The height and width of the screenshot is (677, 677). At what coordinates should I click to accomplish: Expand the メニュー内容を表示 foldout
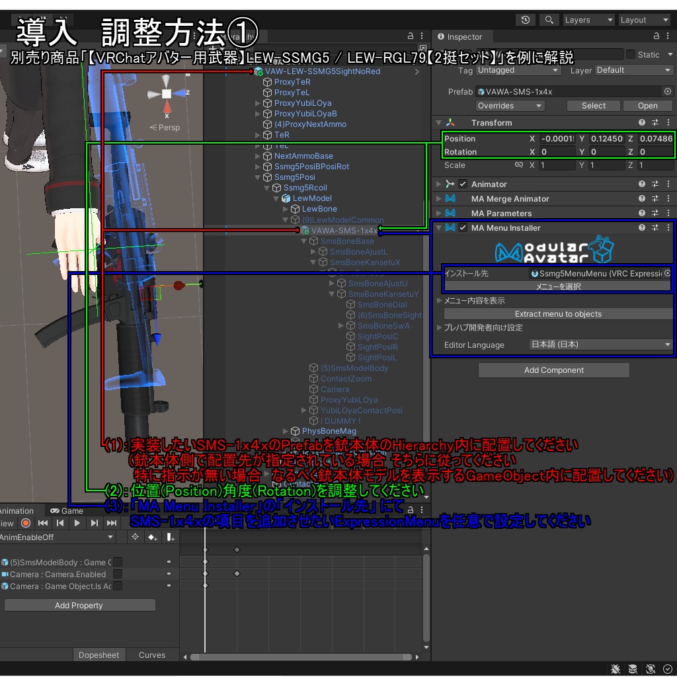click(439, 301)
